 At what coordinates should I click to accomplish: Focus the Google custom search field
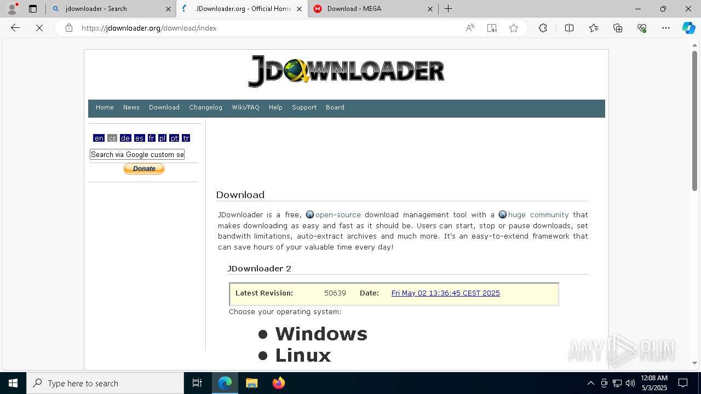(x=137, y=154)
